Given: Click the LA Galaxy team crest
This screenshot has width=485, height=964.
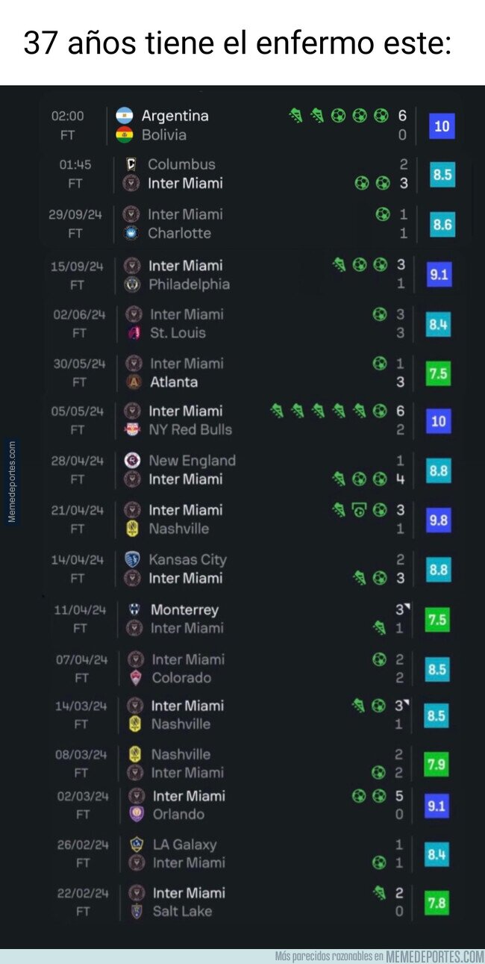Looking at the screenshot, I should [136, 845].
